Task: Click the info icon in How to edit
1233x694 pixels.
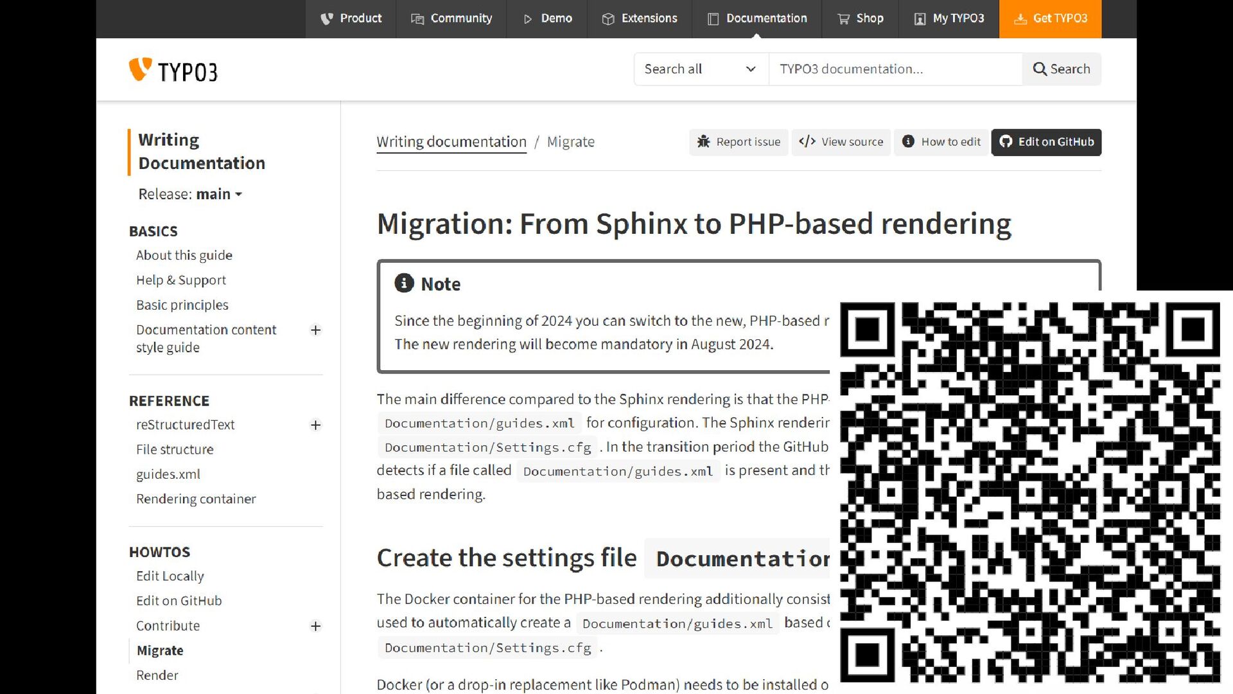Action: (908, 141)
